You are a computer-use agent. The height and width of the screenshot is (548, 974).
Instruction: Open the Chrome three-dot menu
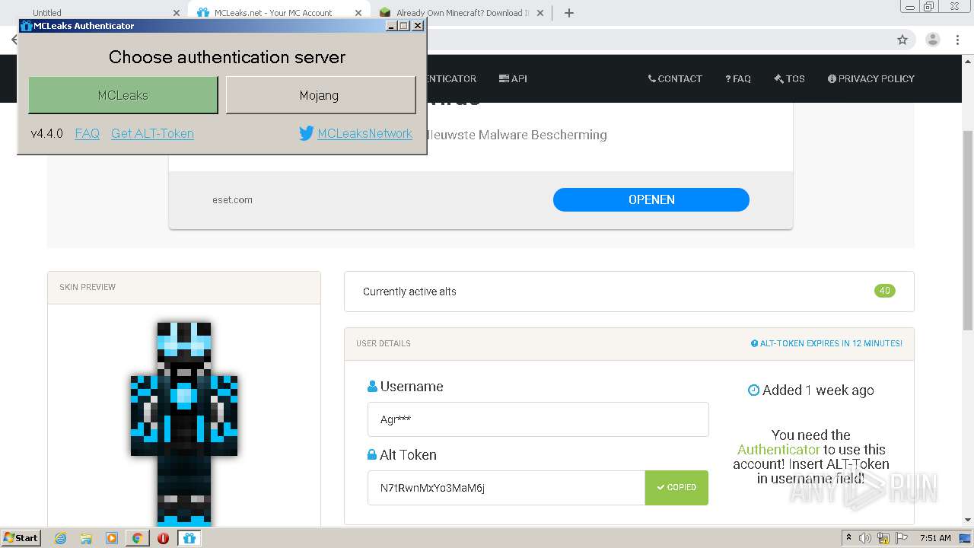coord(959,40)
